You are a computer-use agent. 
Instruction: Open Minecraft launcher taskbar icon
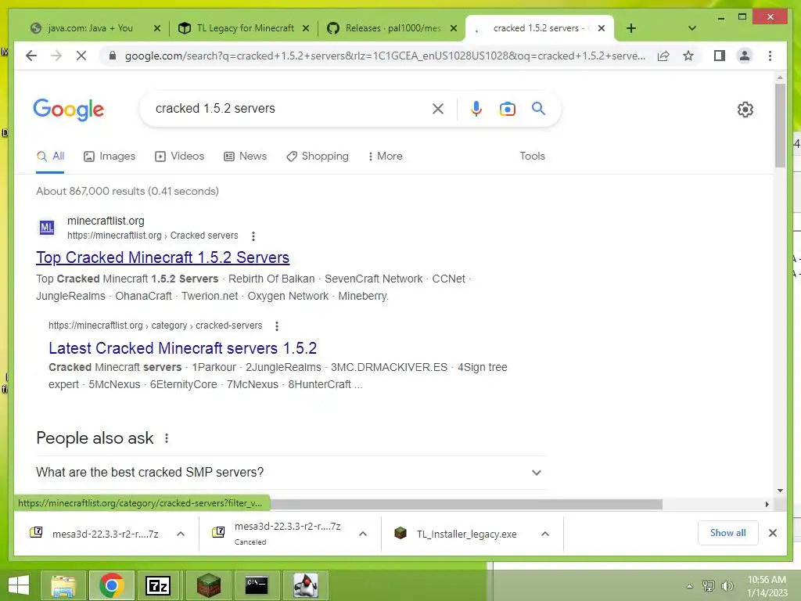click(208, 585)
